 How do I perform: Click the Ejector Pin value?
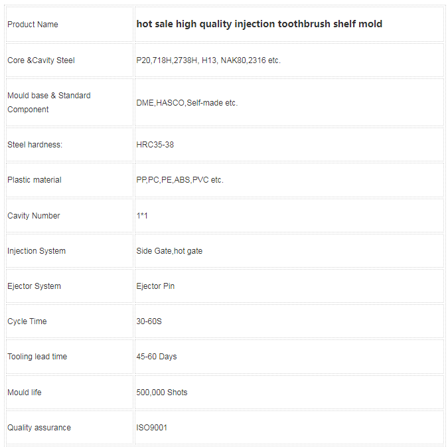pyautogui.click(x=155, y=286)
